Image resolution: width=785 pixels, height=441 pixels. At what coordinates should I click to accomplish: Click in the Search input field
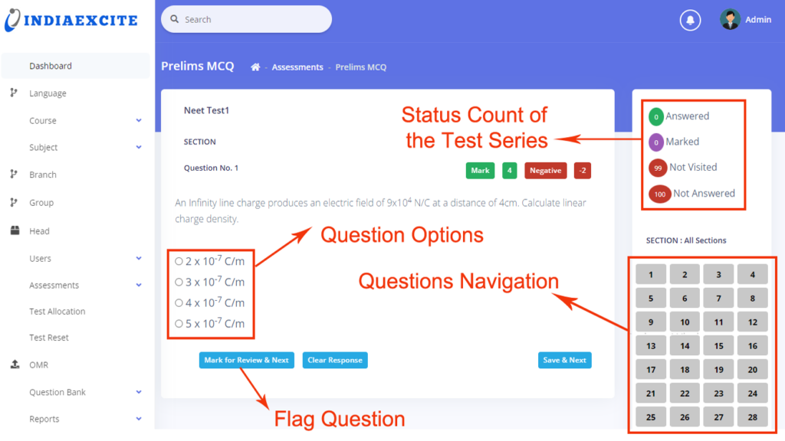click(246, 19)
